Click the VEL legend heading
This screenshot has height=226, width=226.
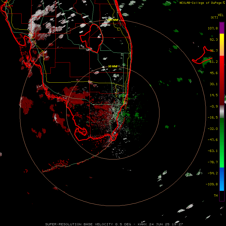(220, 15)
